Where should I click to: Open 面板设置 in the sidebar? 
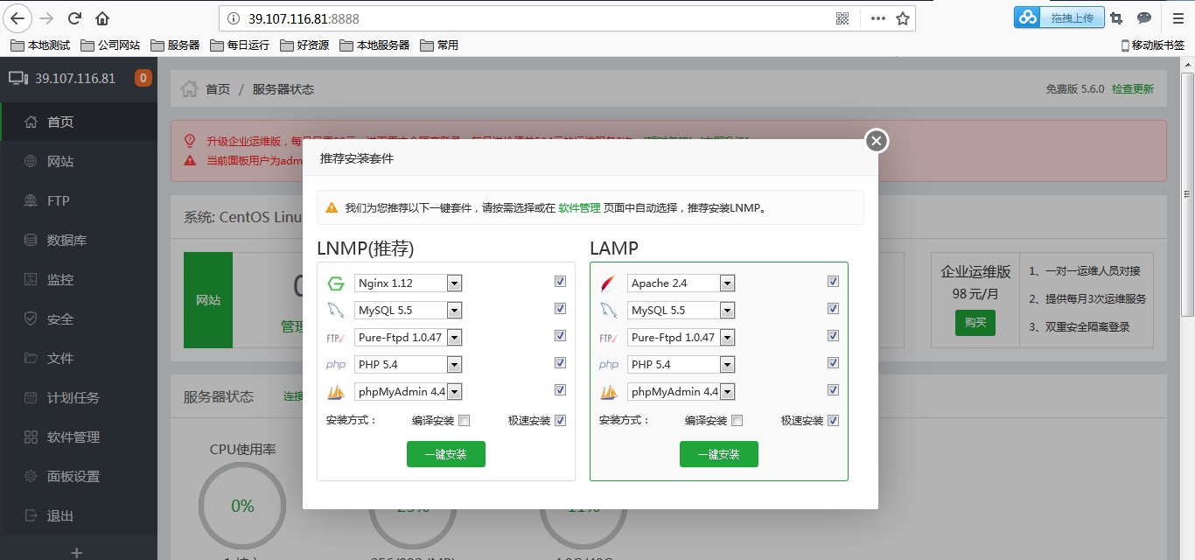(x=79, y=476)
